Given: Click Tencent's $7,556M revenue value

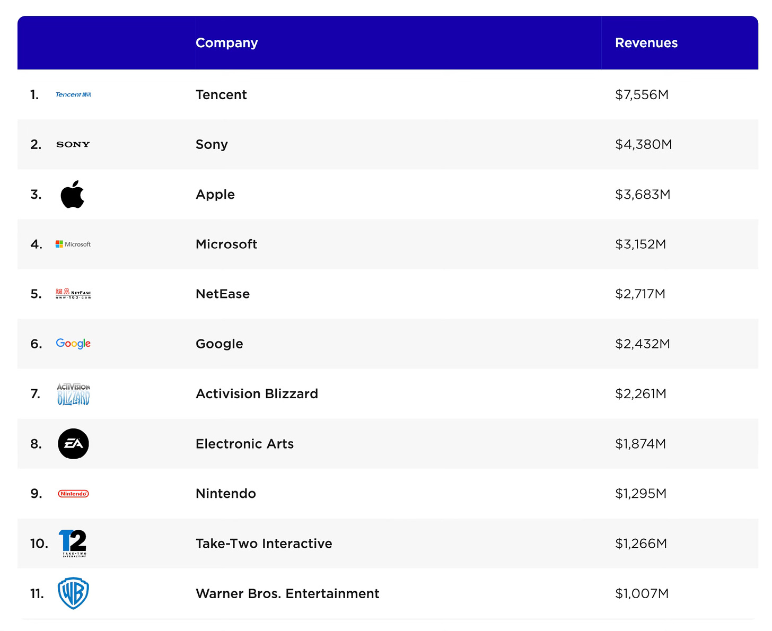Looking at the screenshot, I should (642, 95).
